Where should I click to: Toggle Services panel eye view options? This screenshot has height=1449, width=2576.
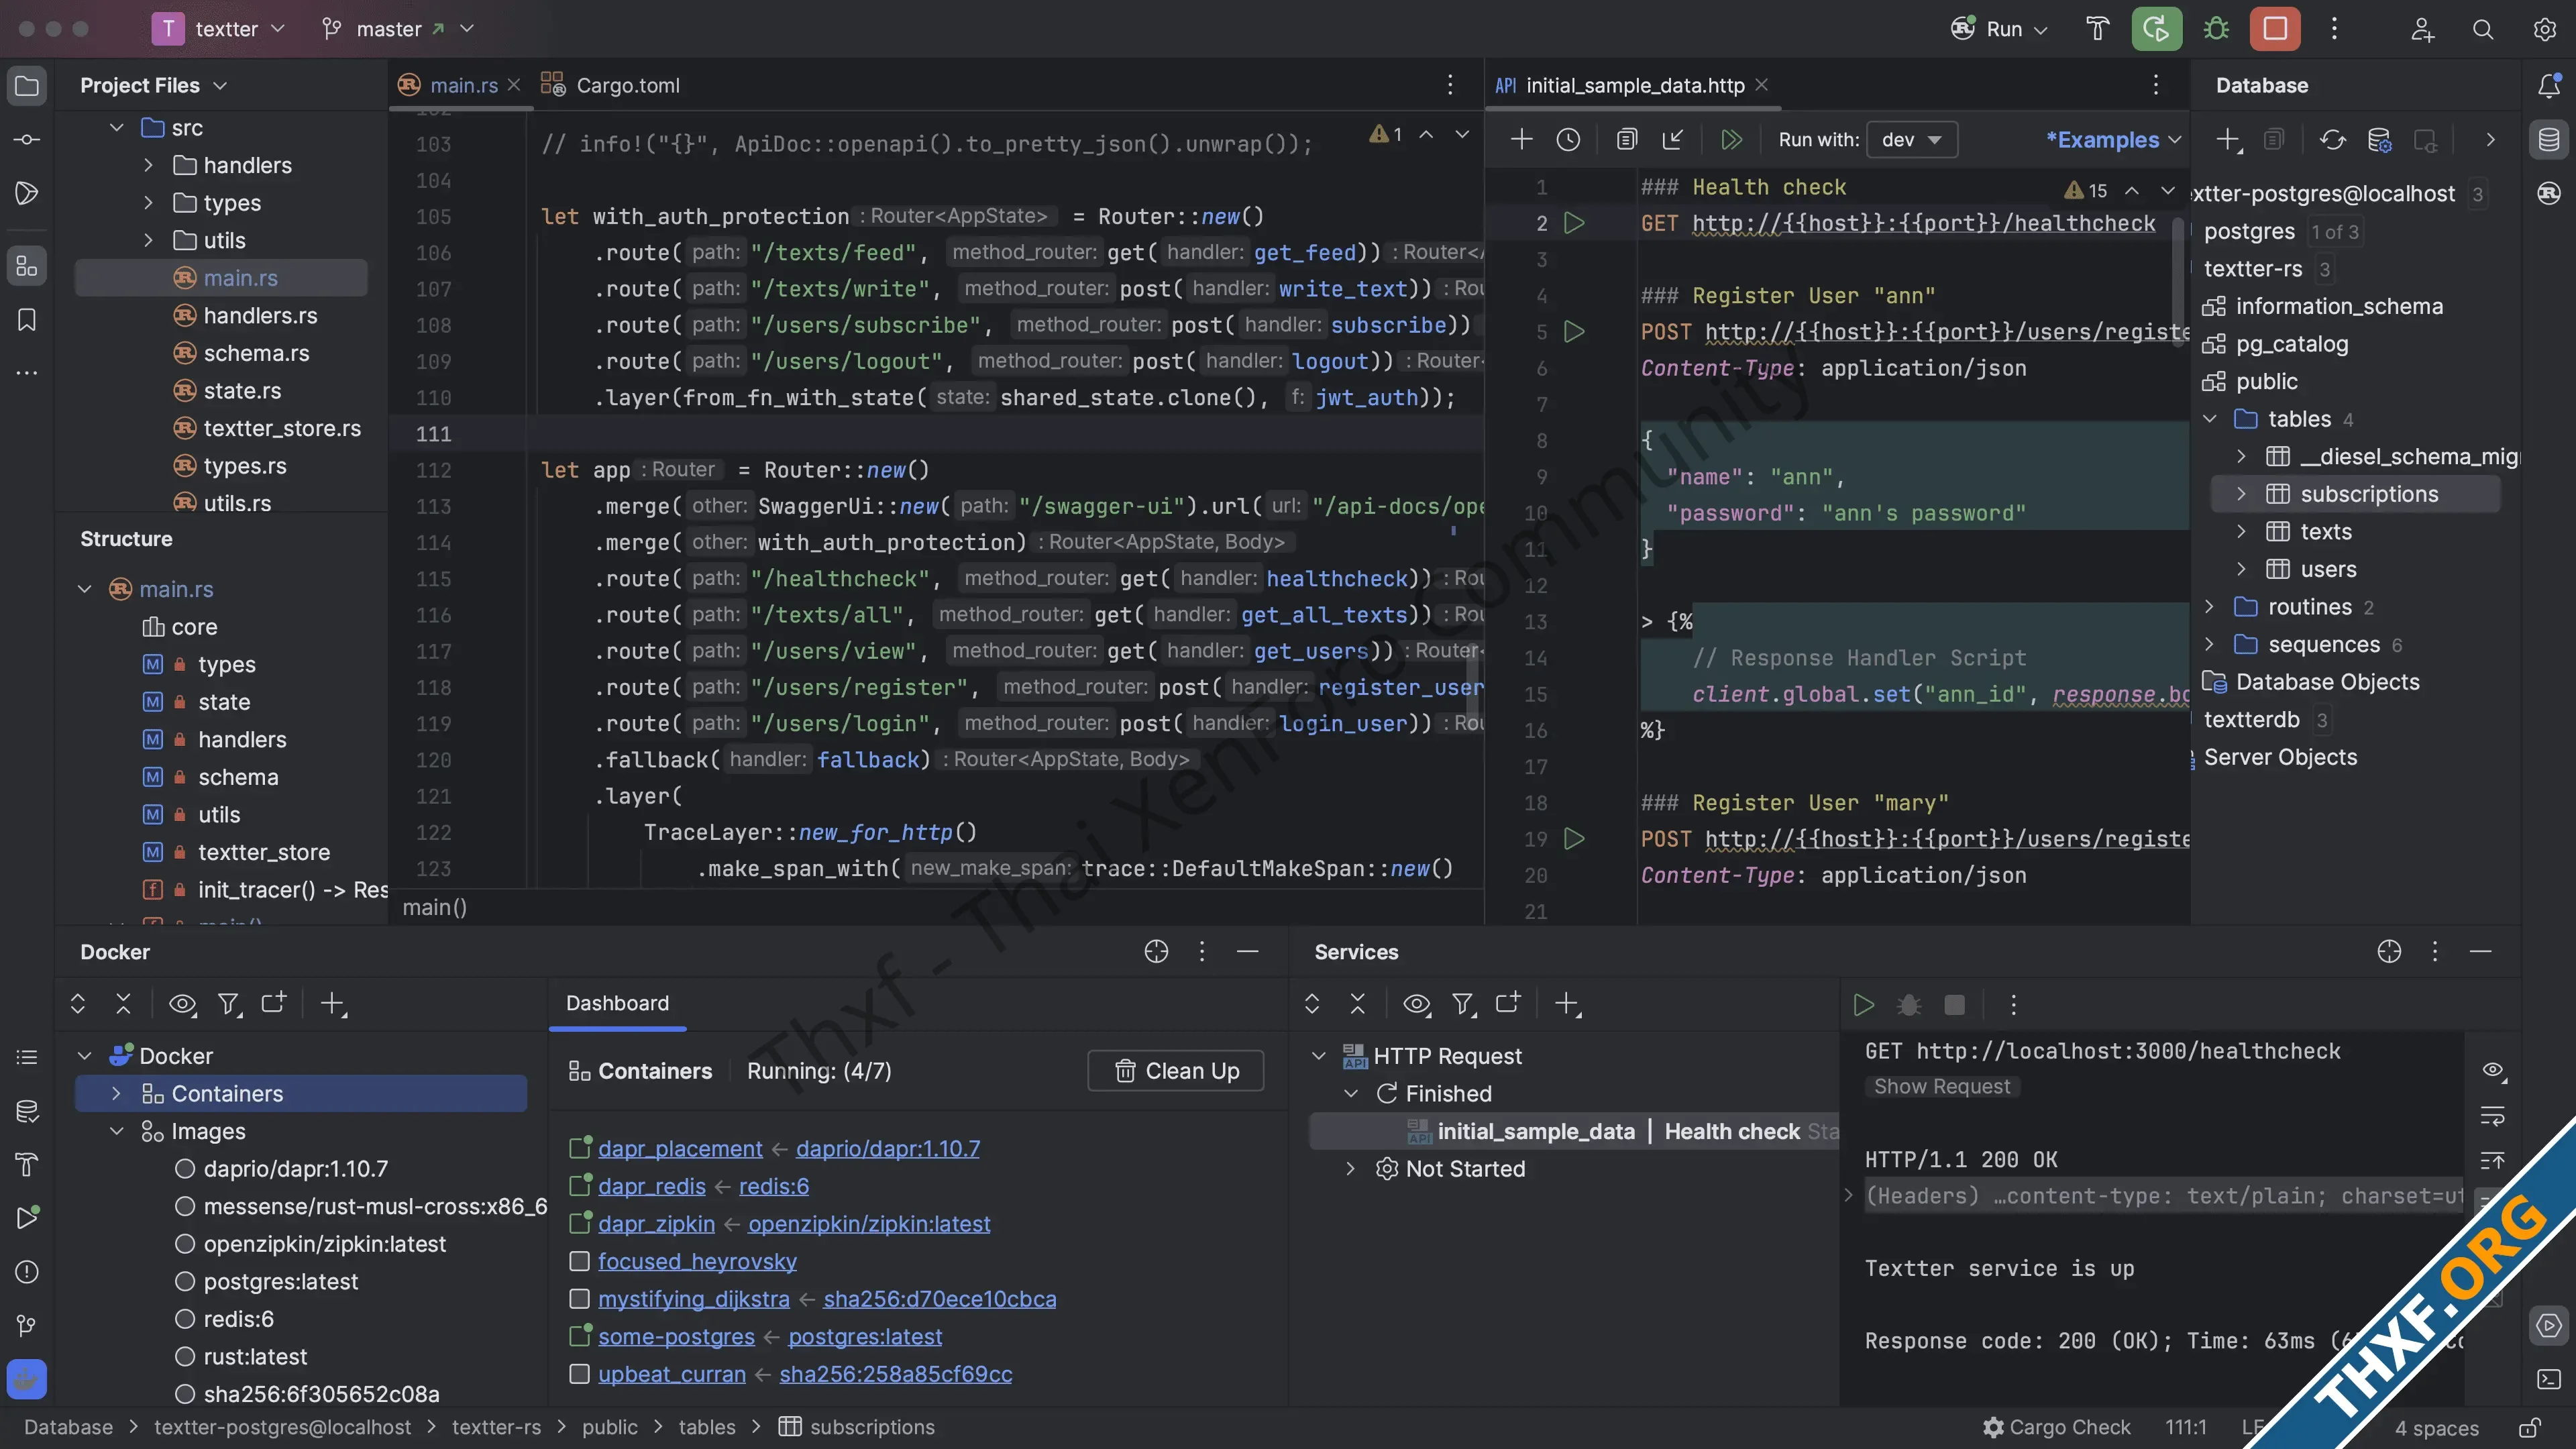tap(1417, 1004)
